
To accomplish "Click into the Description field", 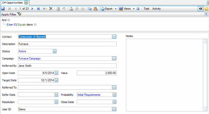I will [67, 44].
